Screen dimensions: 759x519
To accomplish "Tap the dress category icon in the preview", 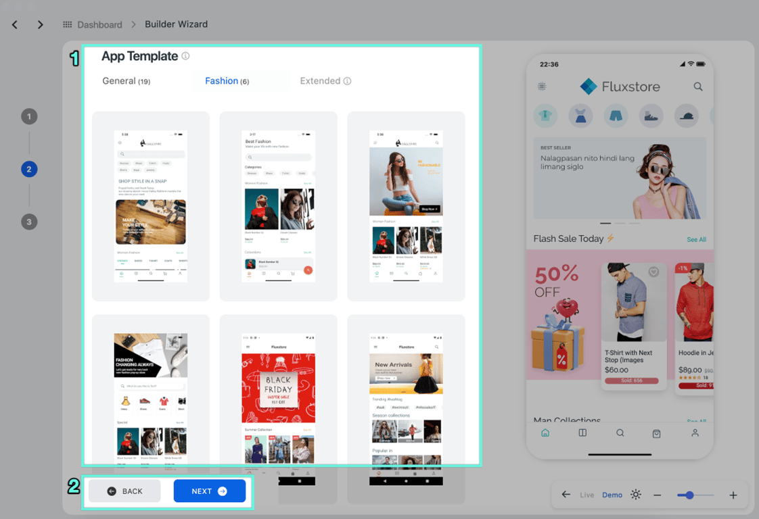I will pyautogui.click(x=580, y=115).
